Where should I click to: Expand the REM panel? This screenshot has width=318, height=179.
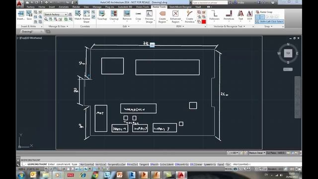click(180, 26)
